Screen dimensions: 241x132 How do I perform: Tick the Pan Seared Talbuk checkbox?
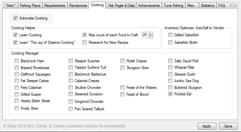71,109
